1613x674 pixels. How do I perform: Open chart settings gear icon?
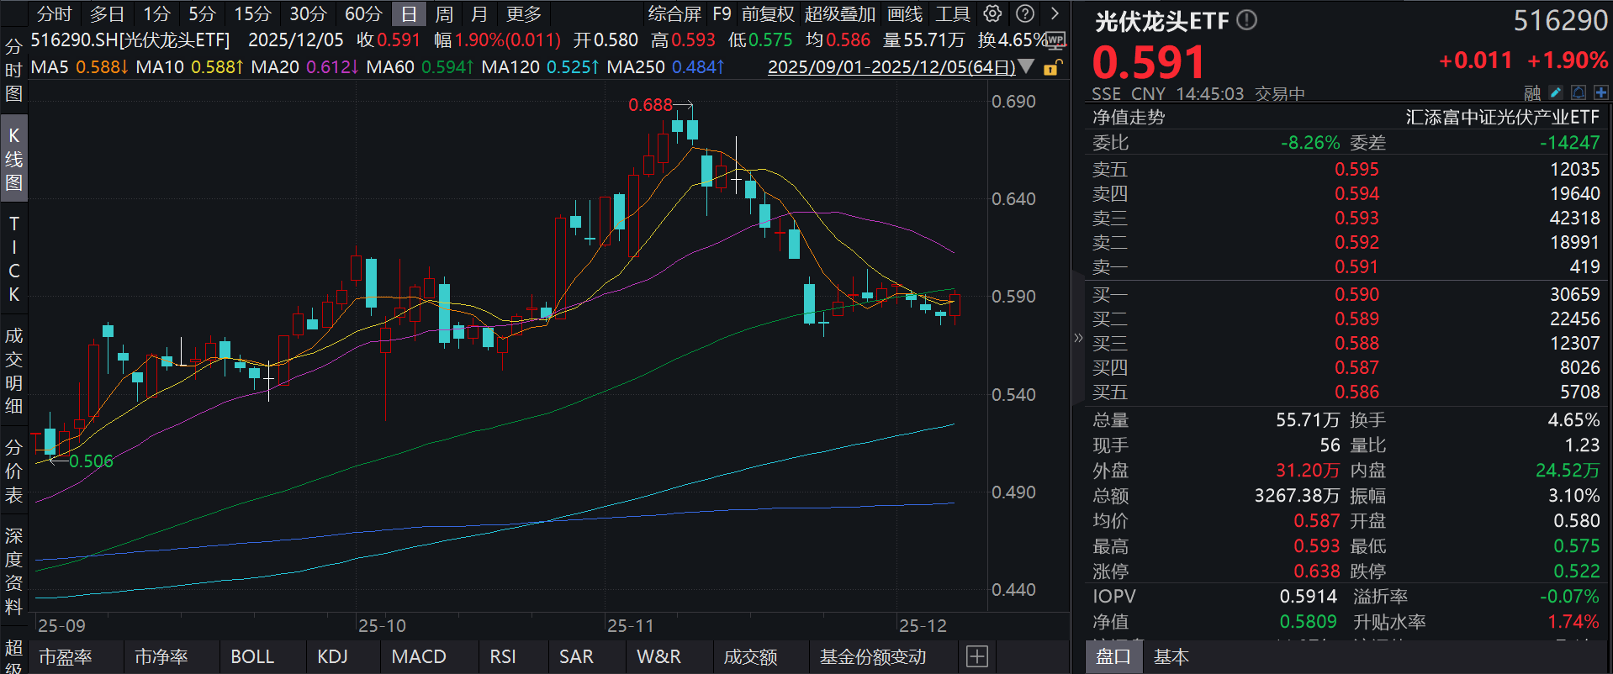(993, 14)
